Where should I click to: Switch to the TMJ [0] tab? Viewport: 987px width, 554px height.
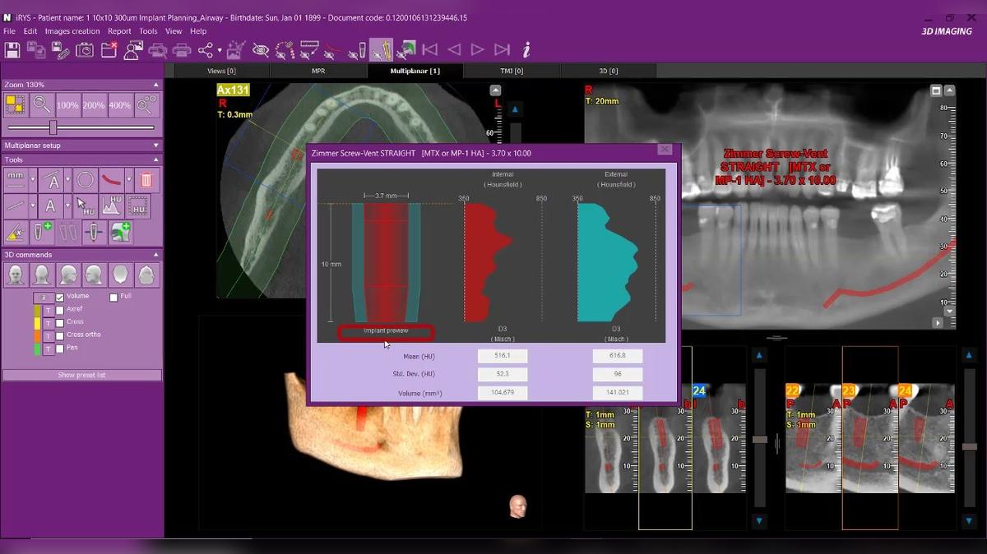512,71
